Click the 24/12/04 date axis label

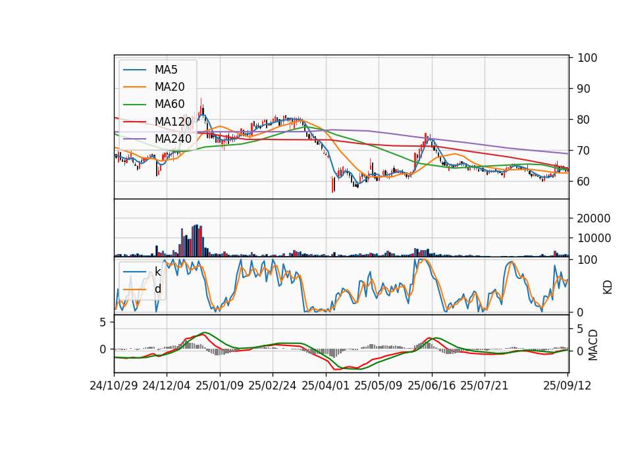(x=167, y=386)
